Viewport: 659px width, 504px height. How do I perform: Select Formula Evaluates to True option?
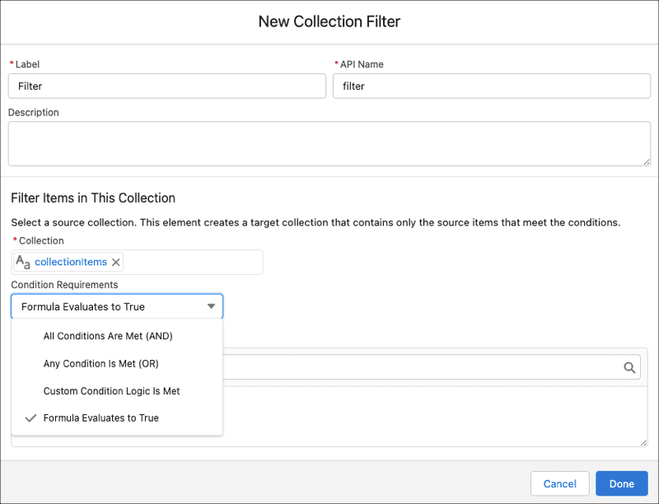[x=117, y=418]
